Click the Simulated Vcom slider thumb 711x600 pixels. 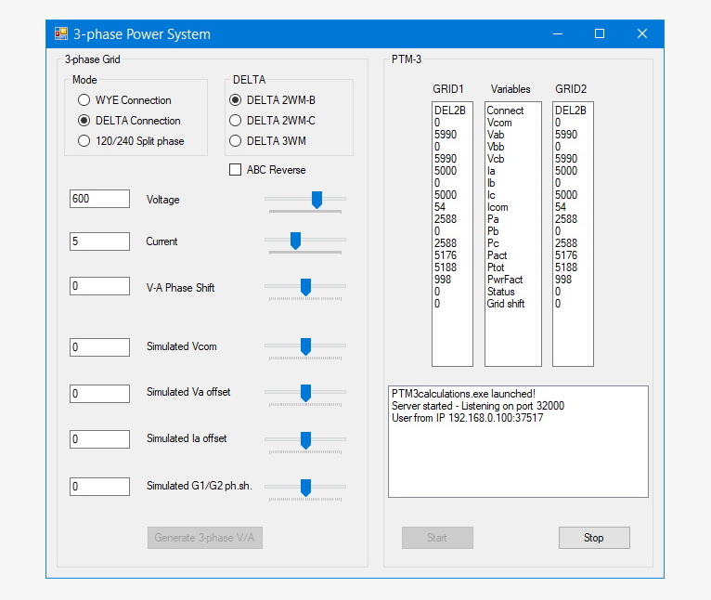click(x=306, y=346)
